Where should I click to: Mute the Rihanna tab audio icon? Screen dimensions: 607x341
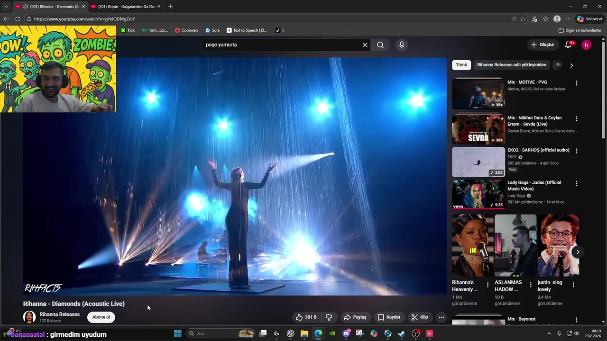[25, 7]
